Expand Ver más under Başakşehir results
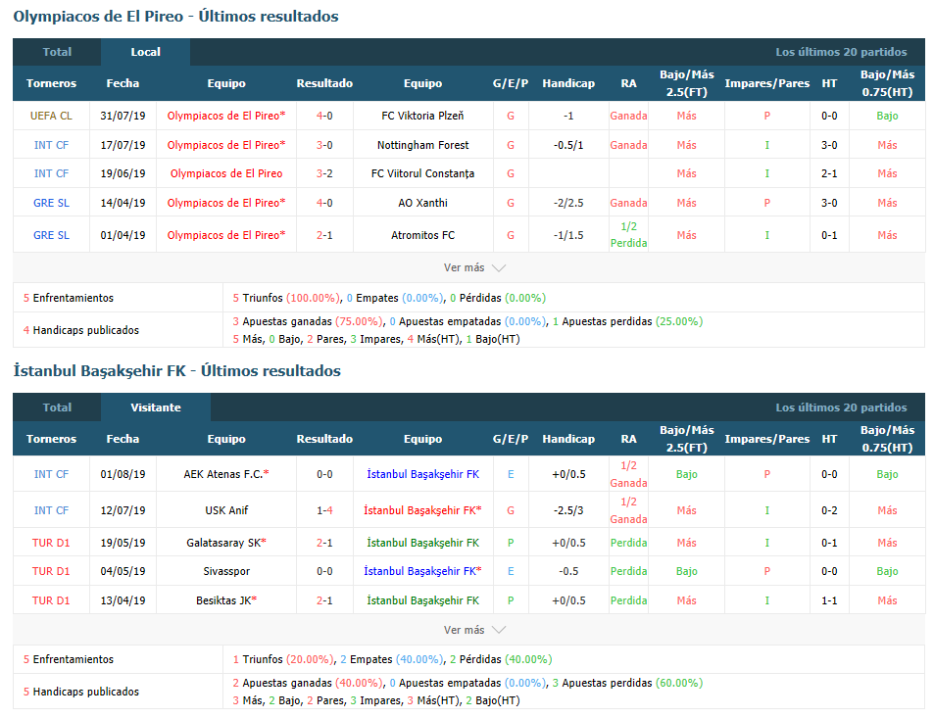The image size is (934, 718). point(474,630)
